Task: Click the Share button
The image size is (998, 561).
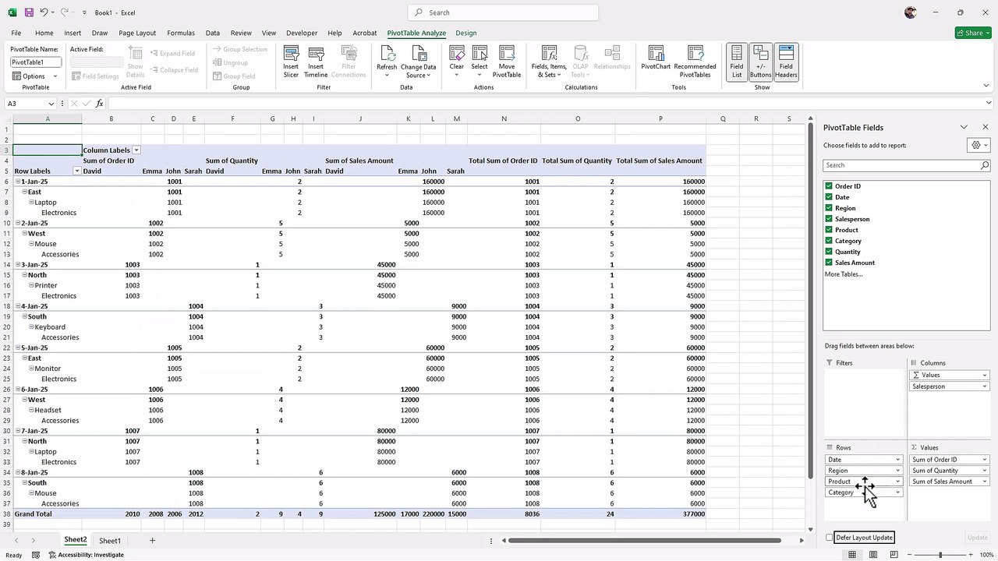Action: click(x=973, y=33)
